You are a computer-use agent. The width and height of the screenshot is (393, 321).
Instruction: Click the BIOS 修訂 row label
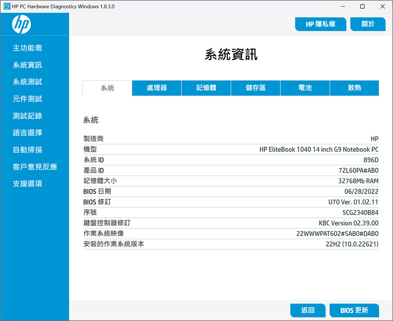[97, 202]
